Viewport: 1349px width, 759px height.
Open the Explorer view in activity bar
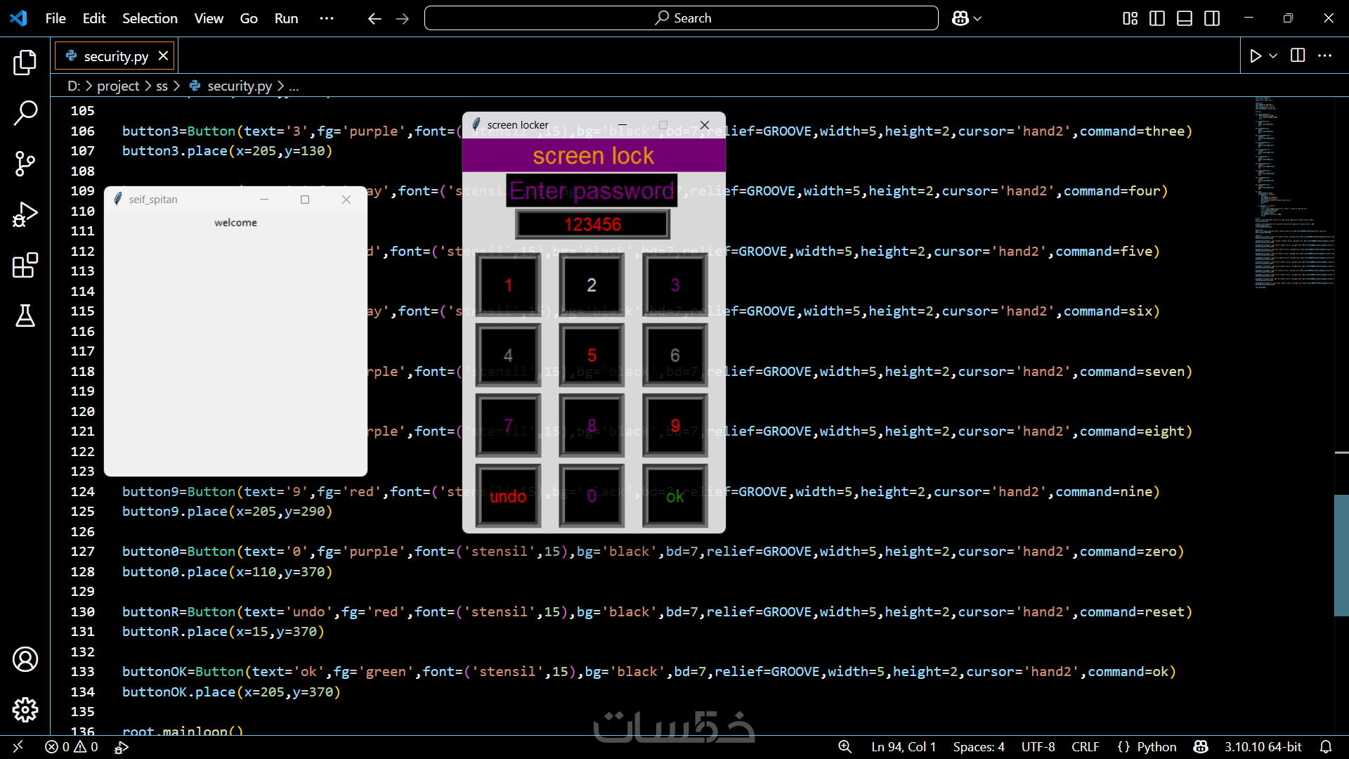25,63
